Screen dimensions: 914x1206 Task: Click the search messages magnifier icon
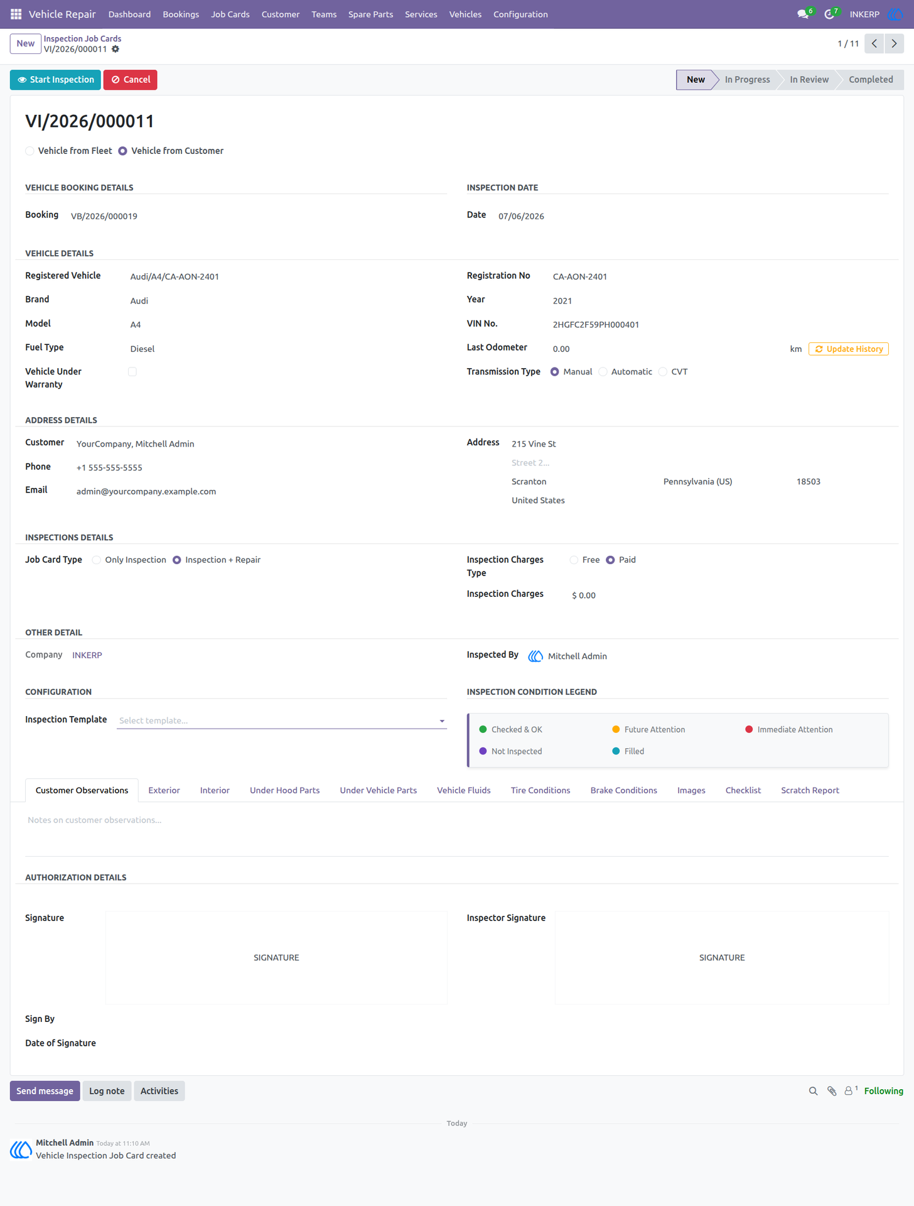pos(813,1091)
